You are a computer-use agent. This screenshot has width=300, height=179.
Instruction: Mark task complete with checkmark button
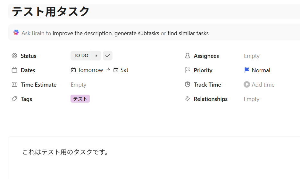(108, 56)
